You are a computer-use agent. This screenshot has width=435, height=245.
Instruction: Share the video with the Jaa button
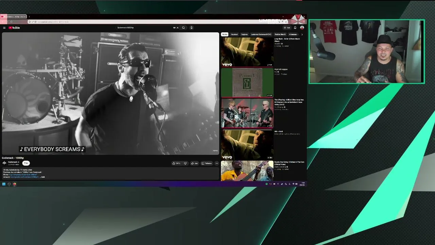click(194, 163)
